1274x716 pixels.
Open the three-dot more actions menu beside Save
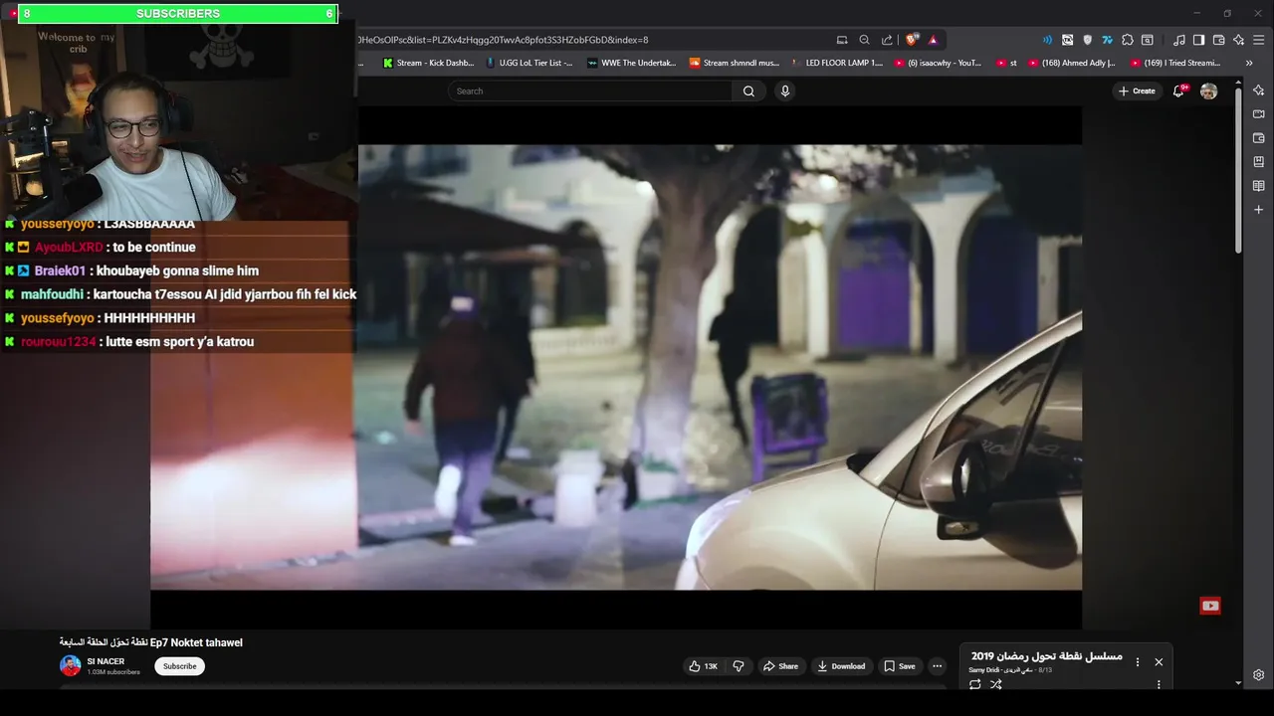[938, 666]
